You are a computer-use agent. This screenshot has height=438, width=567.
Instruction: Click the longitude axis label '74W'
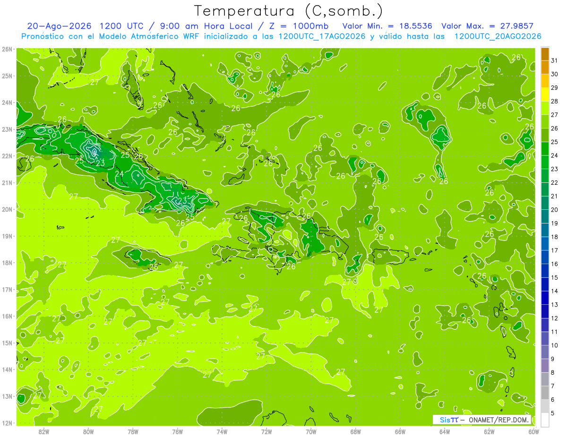(x=222, y=431)
